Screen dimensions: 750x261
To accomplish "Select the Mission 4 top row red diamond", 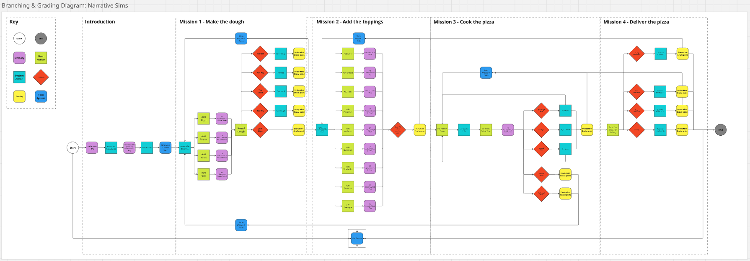I will point(636,54).
